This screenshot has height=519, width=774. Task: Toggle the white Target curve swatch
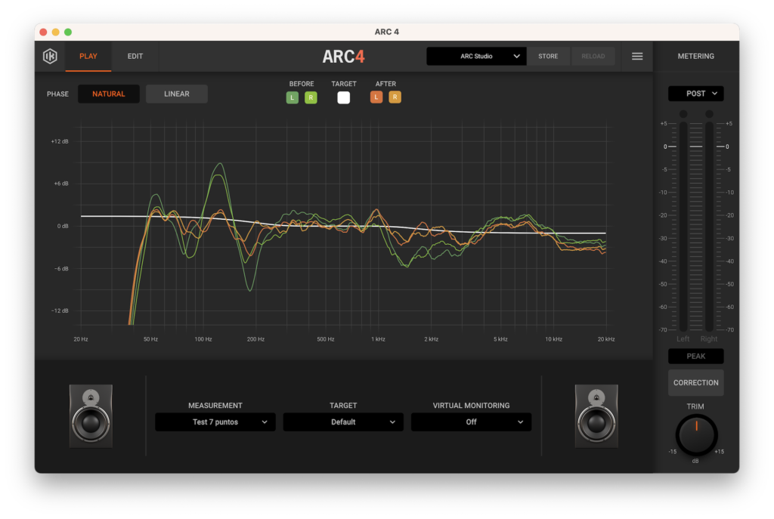coord(344,97)
